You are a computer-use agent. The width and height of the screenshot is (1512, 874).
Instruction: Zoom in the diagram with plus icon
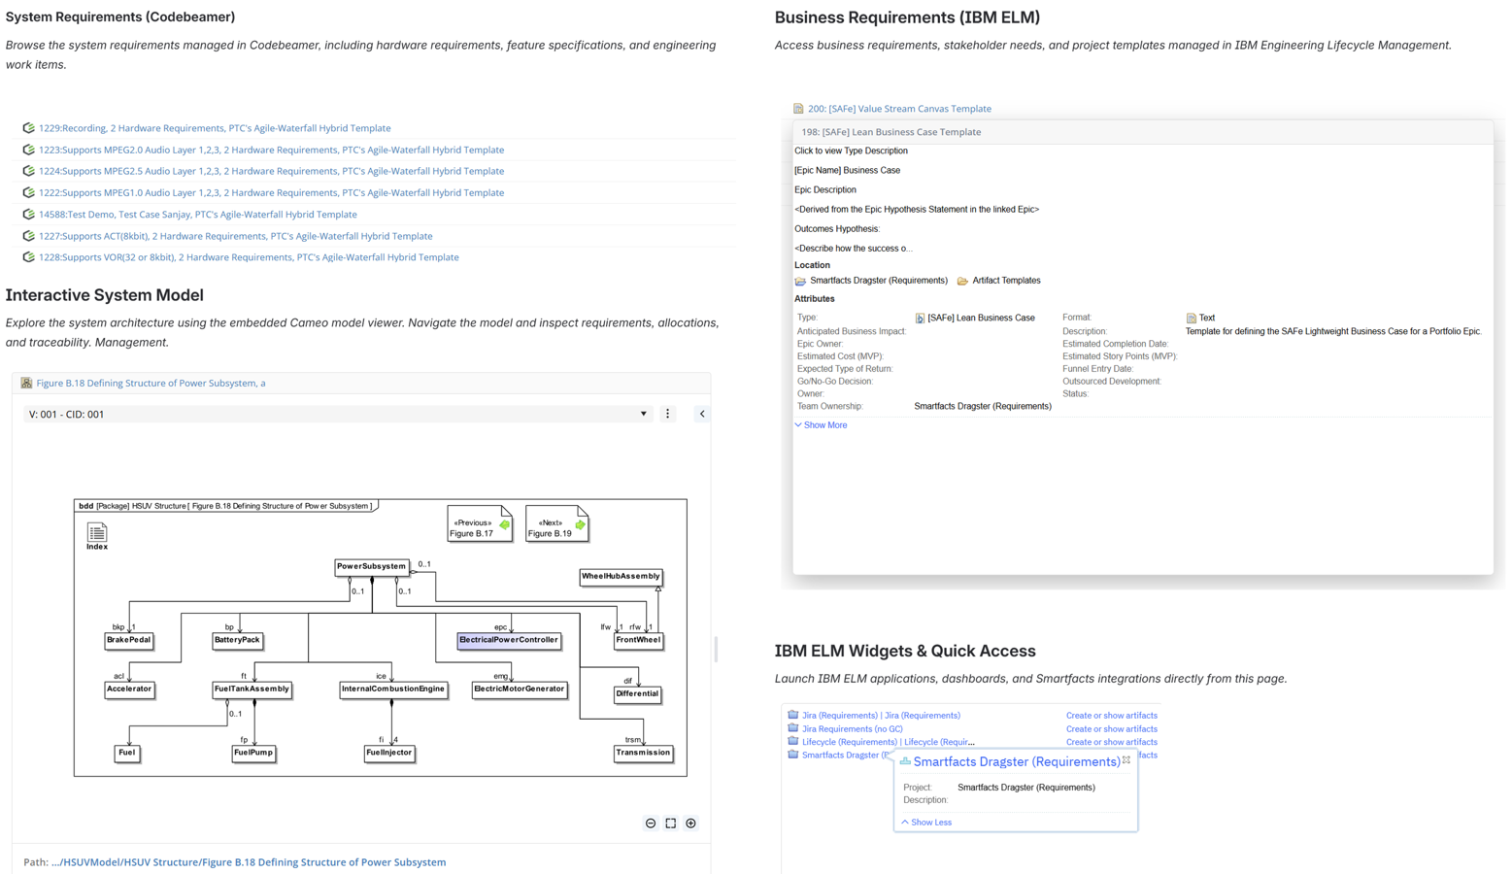coord(690,824)
